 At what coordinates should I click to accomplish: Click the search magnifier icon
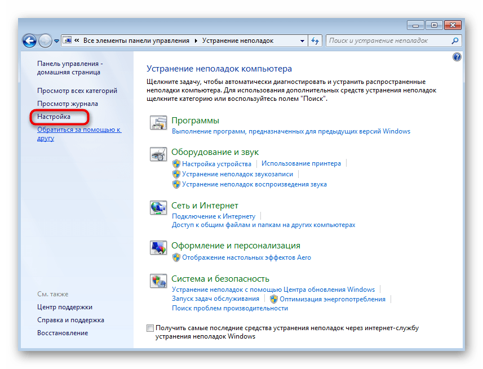pos(455,41)
